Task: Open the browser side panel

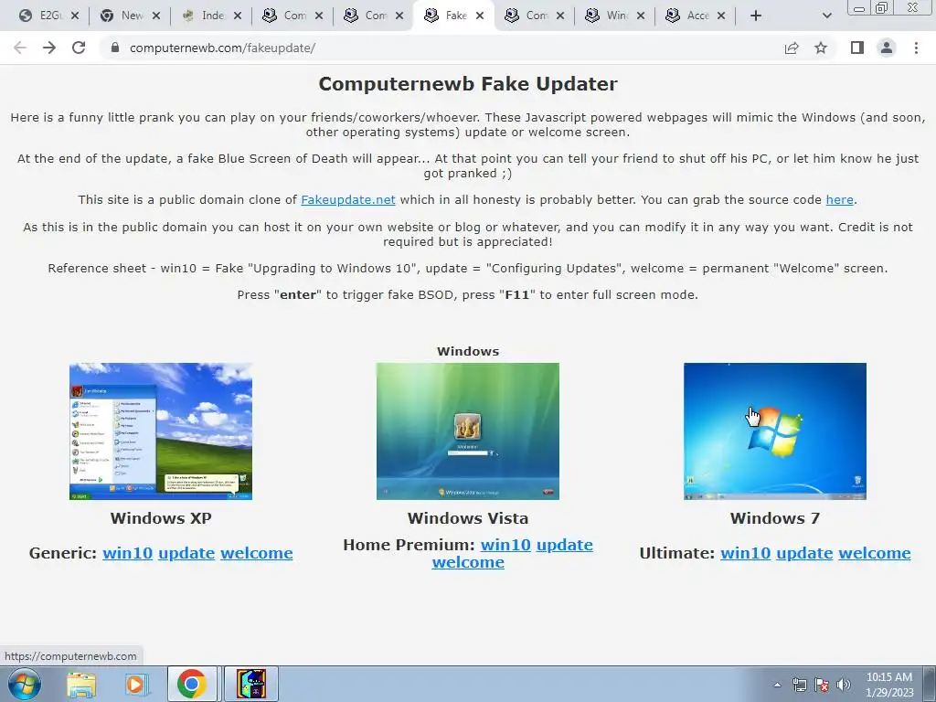Action: pos(857,48)
